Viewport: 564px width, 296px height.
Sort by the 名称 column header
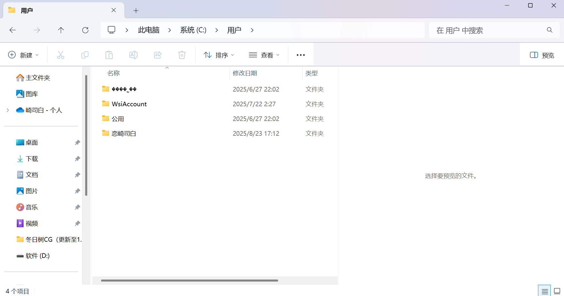click(x=113, y=73)
